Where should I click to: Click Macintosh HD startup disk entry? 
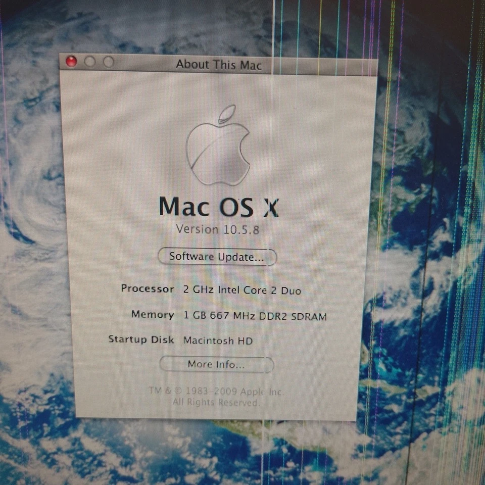tap(218, 341)
